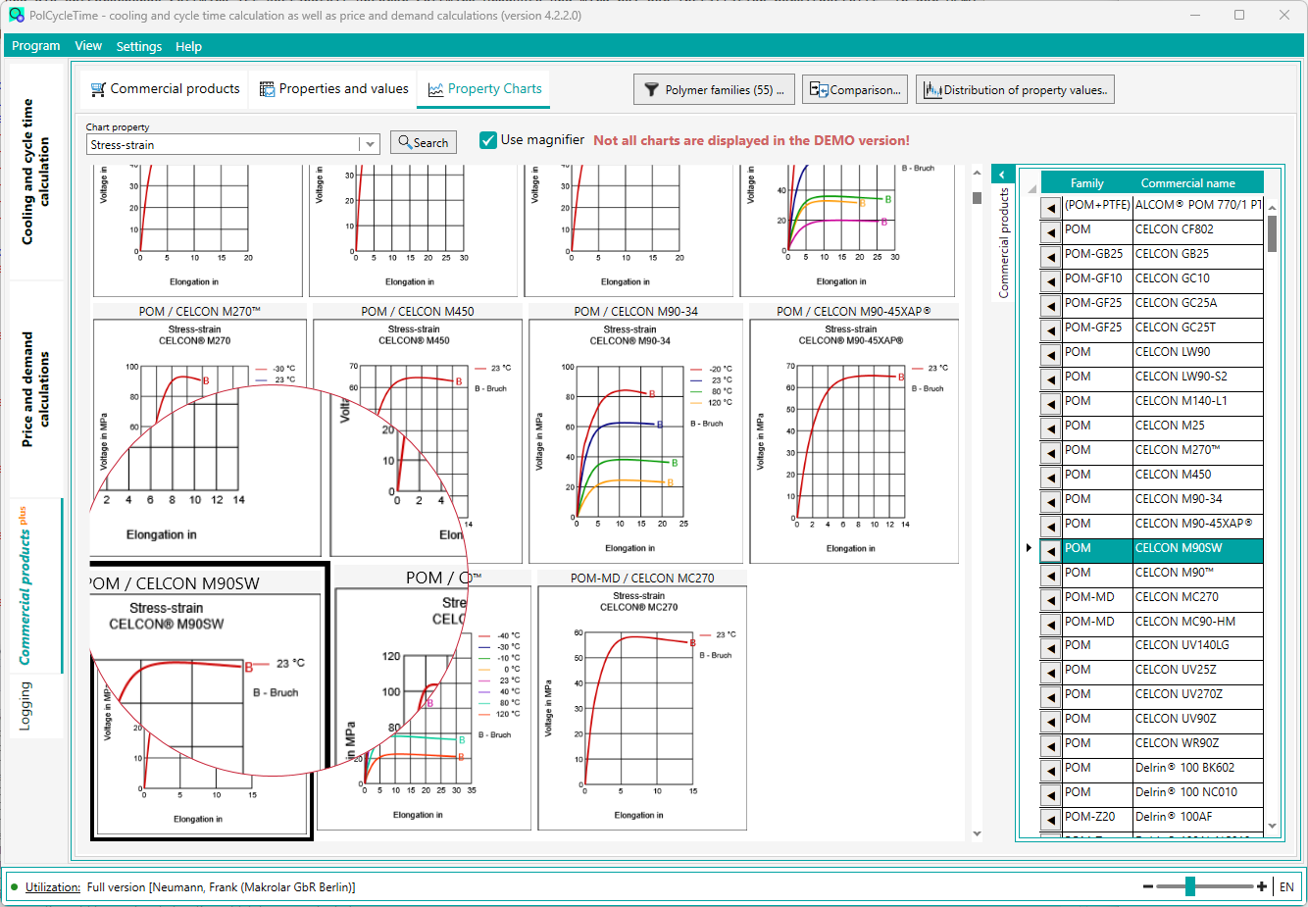Screen dimensions: 1308x907
Task: Click the Commercial name column header
Action: click(x=1187, y=183)
